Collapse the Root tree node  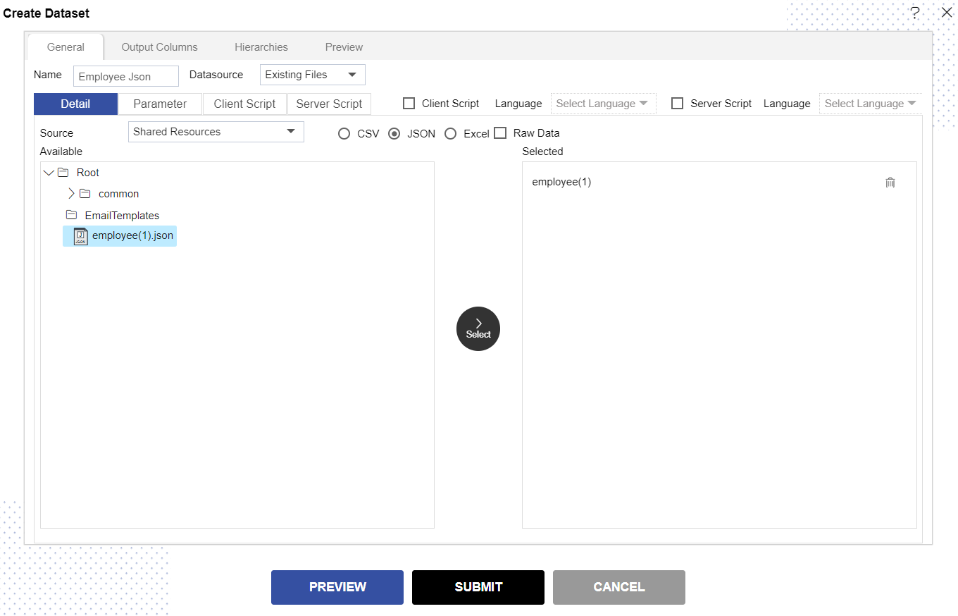point(48,173)
